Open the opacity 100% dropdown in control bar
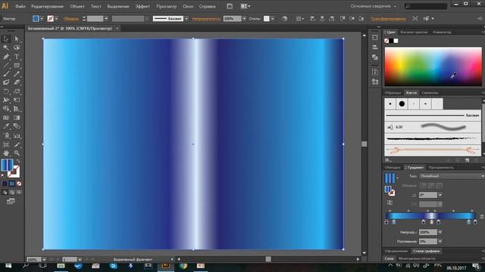 [244, 19]
